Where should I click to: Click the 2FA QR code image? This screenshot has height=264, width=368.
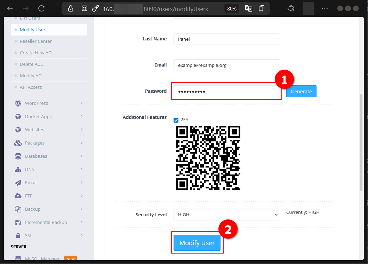tap(208, 158)
